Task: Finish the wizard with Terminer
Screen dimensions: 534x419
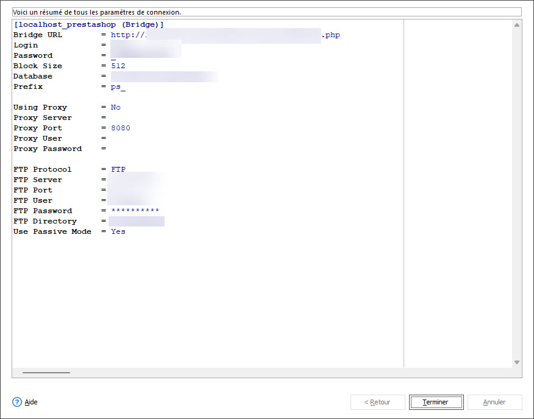Action: [x=436, y=402]
